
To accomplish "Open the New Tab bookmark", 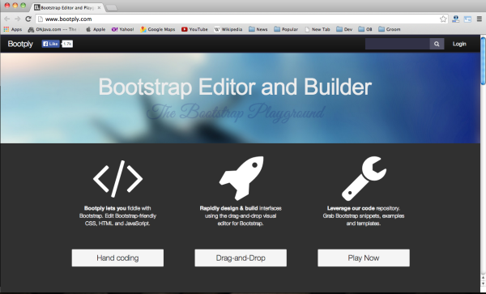I will [318, 29].
